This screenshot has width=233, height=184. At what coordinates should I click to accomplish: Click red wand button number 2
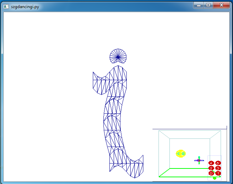(x=211, y=168)
